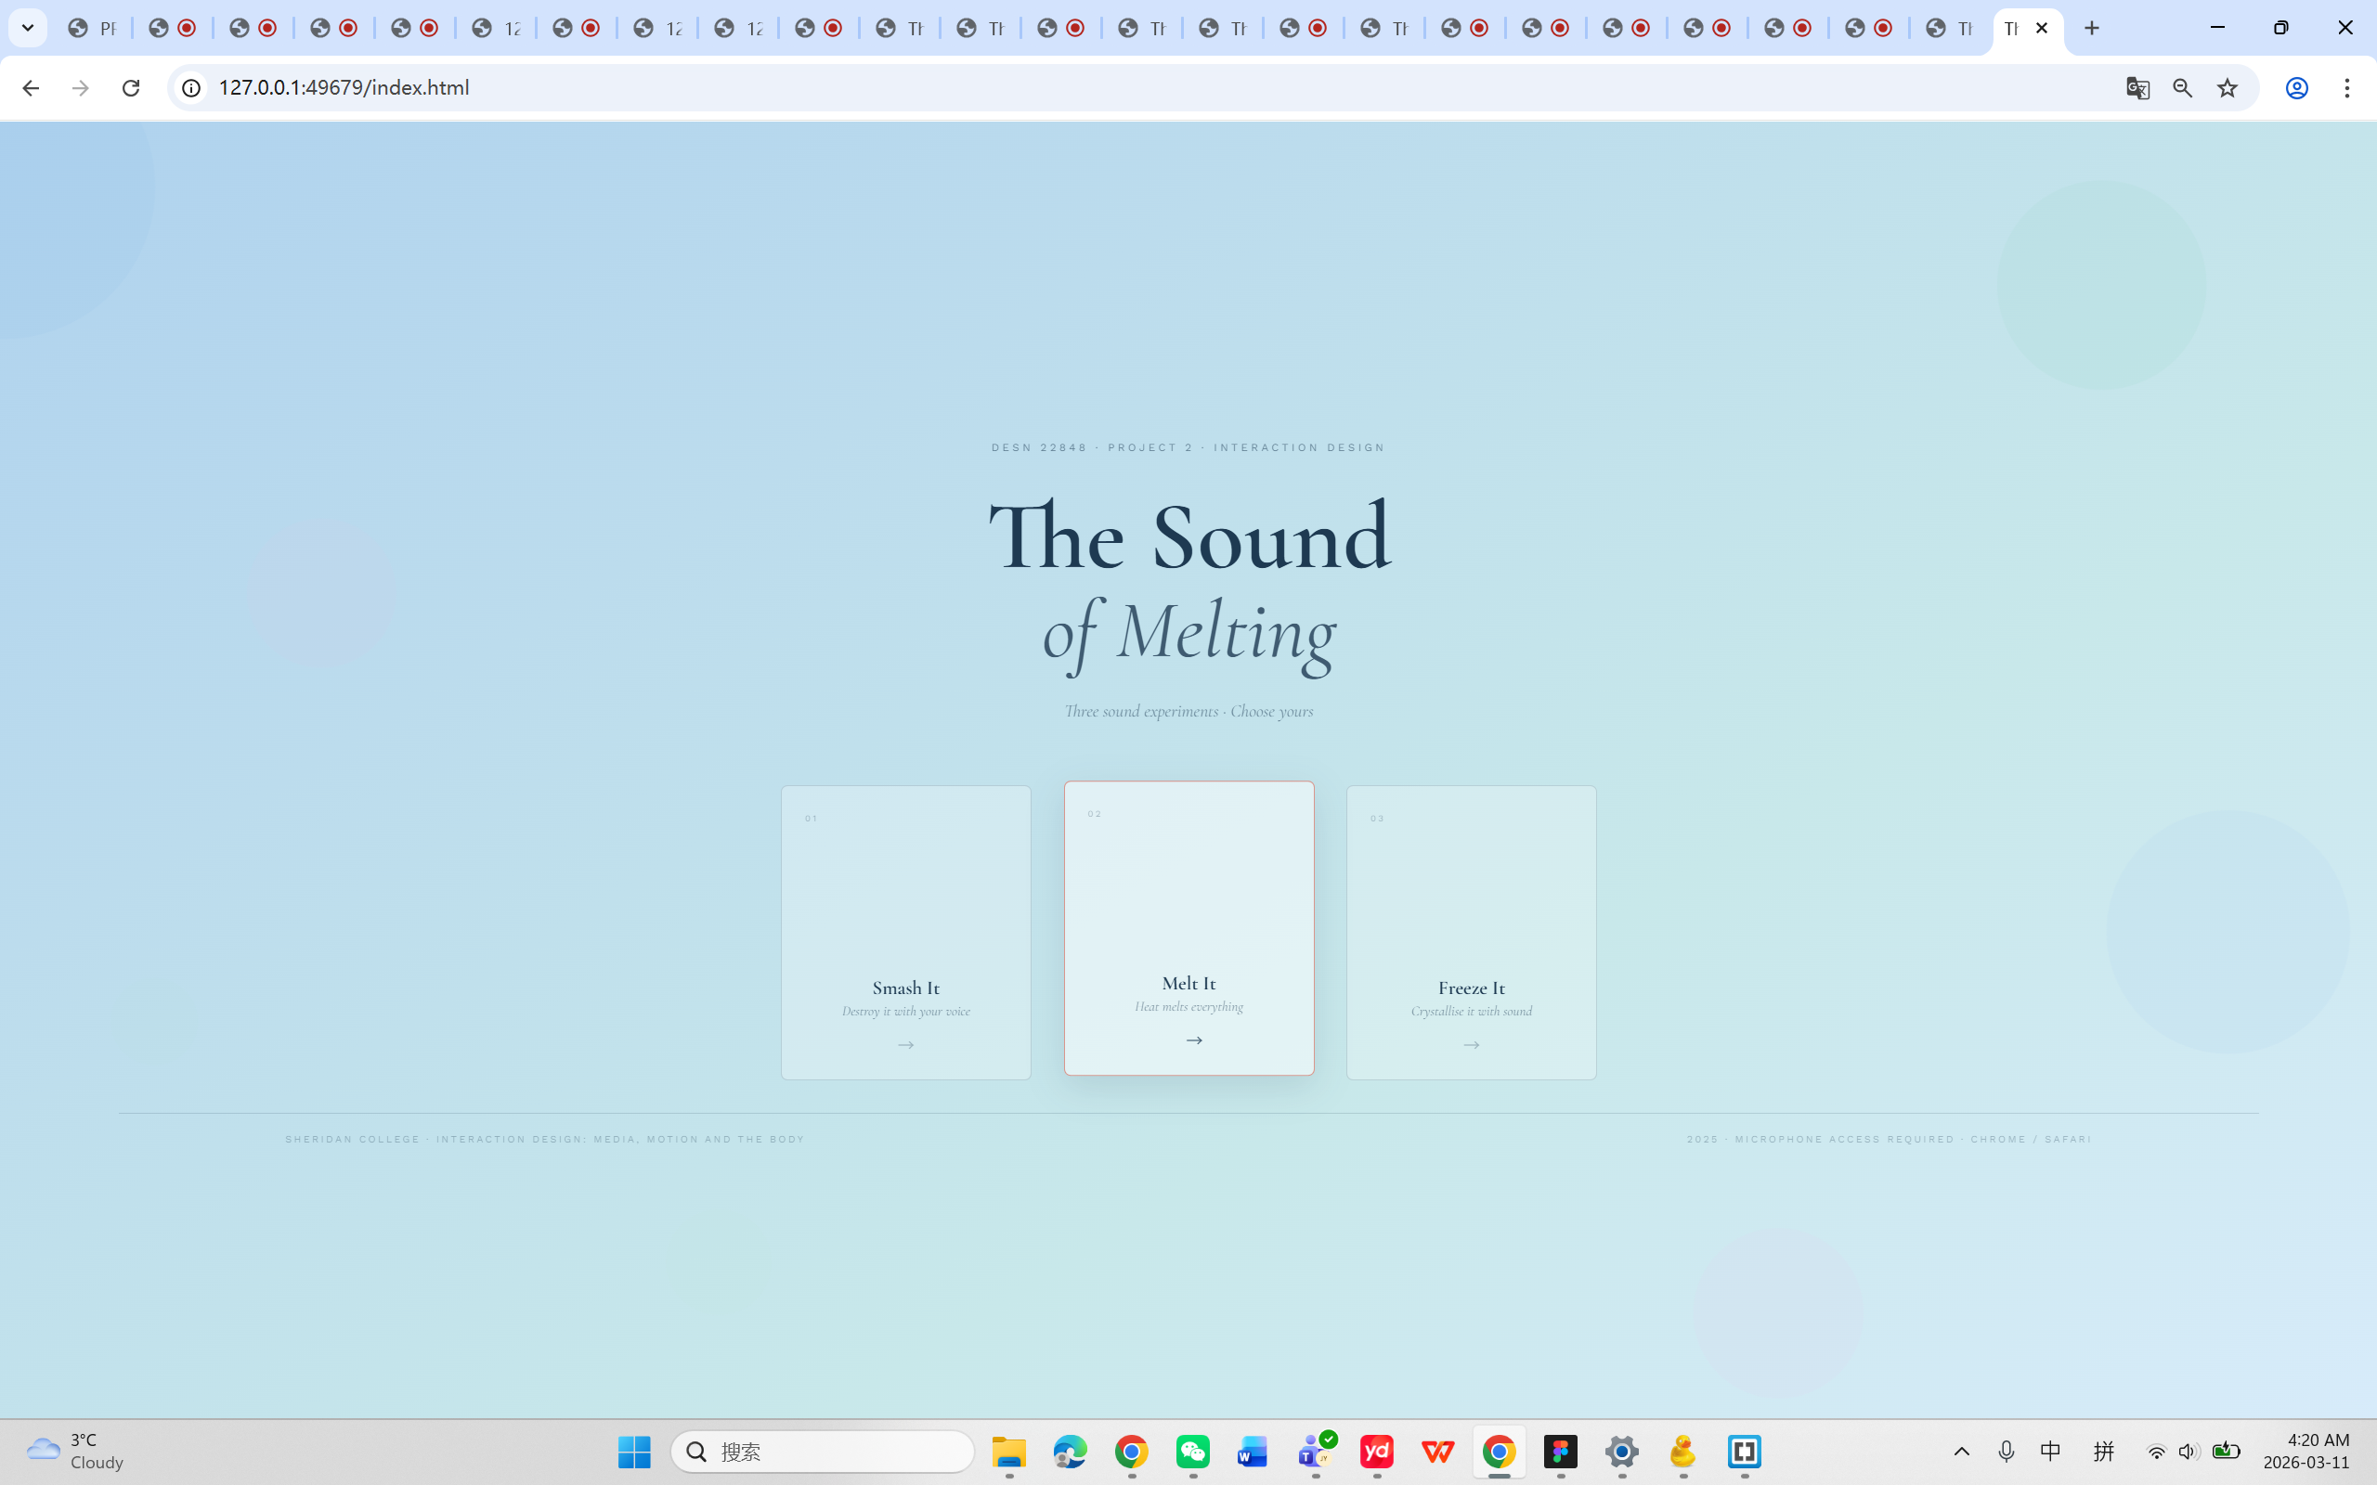2377x1485 pixels.
Task: Click the 搜索 search box in the taskbar
Action: click(x=823, y=1452)
